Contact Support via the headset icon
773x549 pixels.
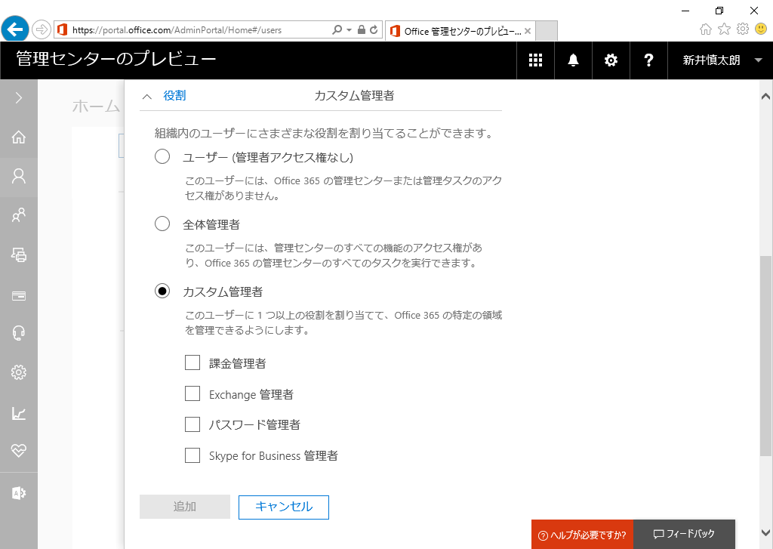18,332
